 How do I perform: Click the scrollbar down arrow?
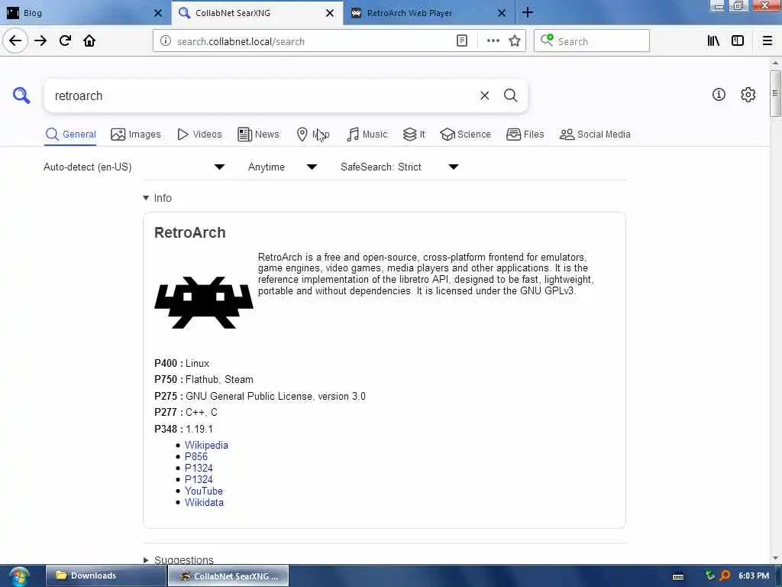tap(774, 557)
